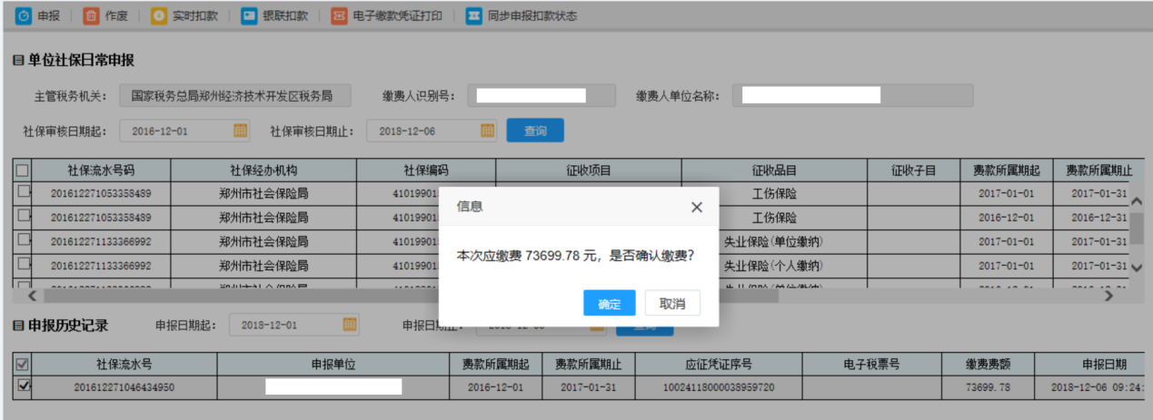Click the 征收子目 column header
The image size is (1153, 420).
click(x=914, y=170)
